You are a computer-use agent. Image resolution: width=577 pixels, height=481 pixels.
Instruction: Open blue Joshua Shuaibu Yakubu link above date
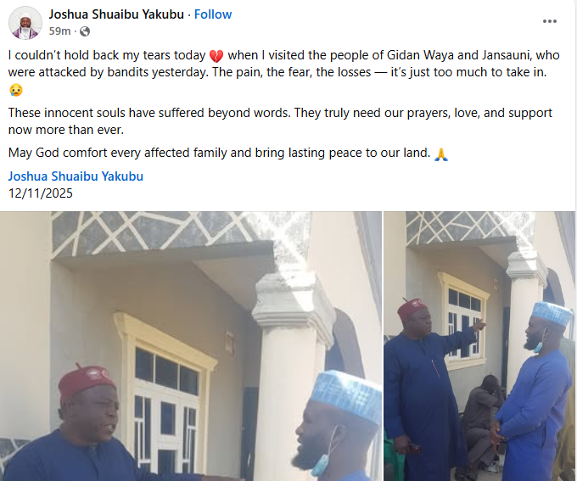click(76, 176)
